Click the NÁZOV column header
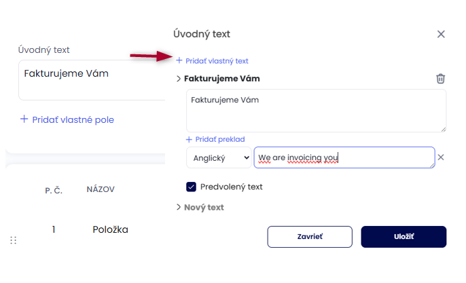 pos(101,189)
